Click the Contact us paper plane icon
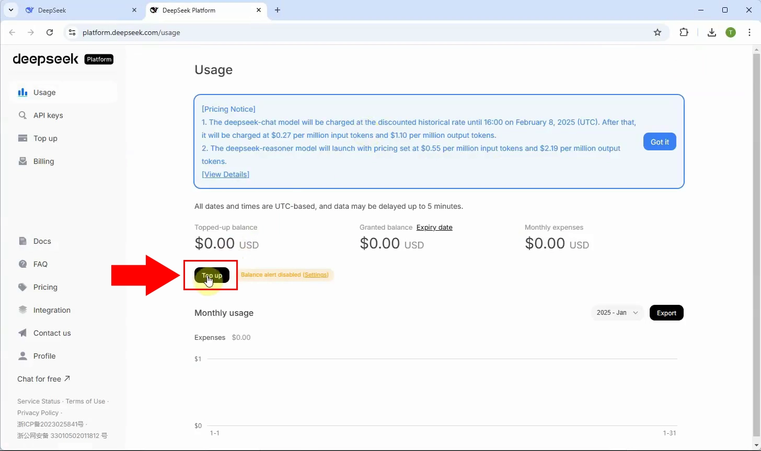The width and height of the screenshot is (761, 451). tap(22, 333)
